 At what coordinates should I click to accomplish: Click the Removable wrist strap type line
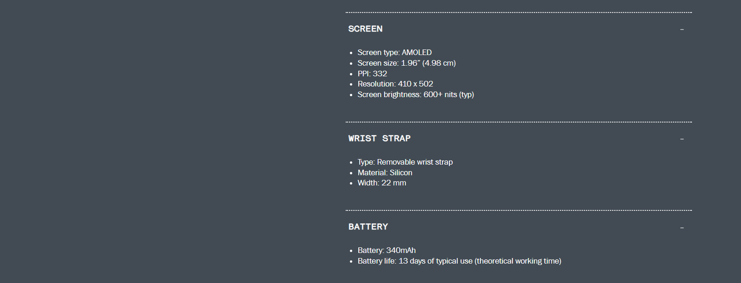(x=405, y=162)
